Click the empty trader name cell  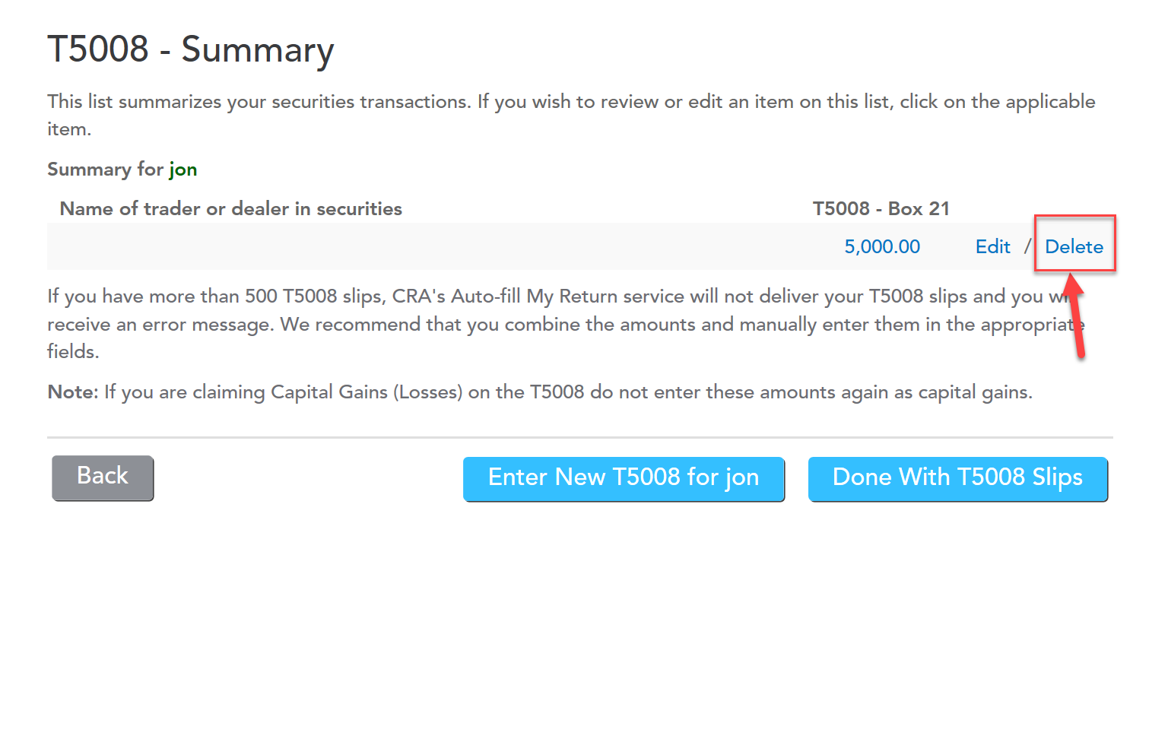pyautogui.click(x=380, y=247)
